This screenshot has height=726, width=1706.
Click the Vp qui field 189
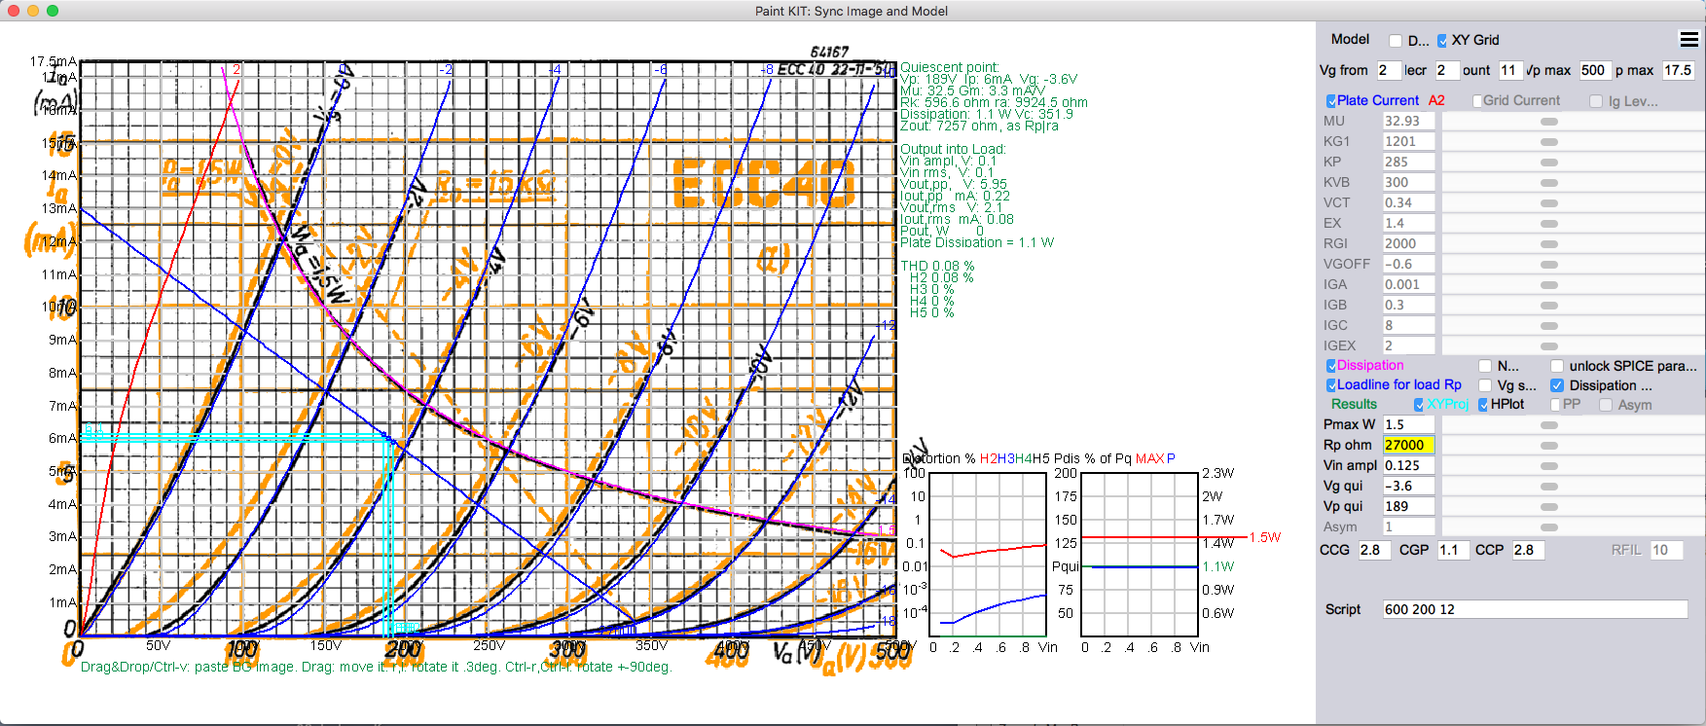1408,506
